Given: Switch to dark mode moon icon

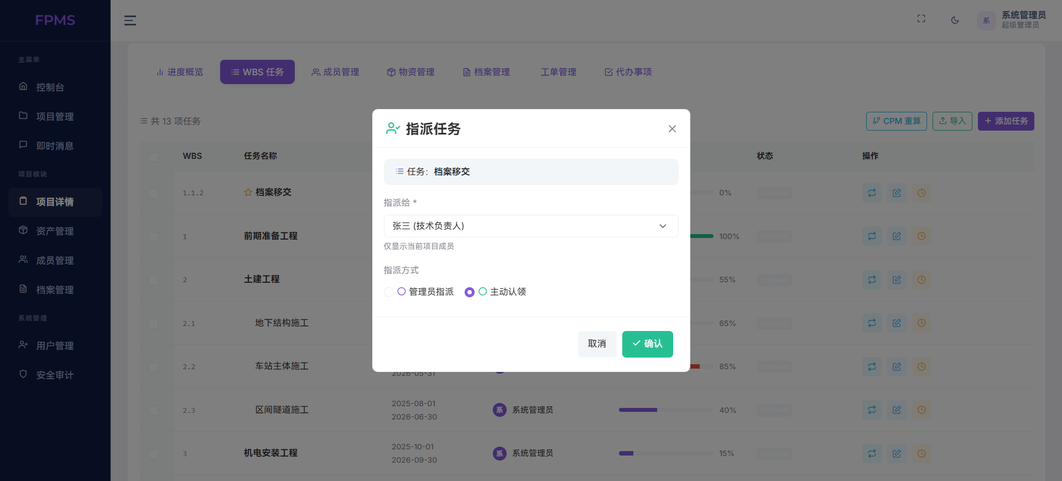Looking at the screenshot, I should click(x=955, y=20).
